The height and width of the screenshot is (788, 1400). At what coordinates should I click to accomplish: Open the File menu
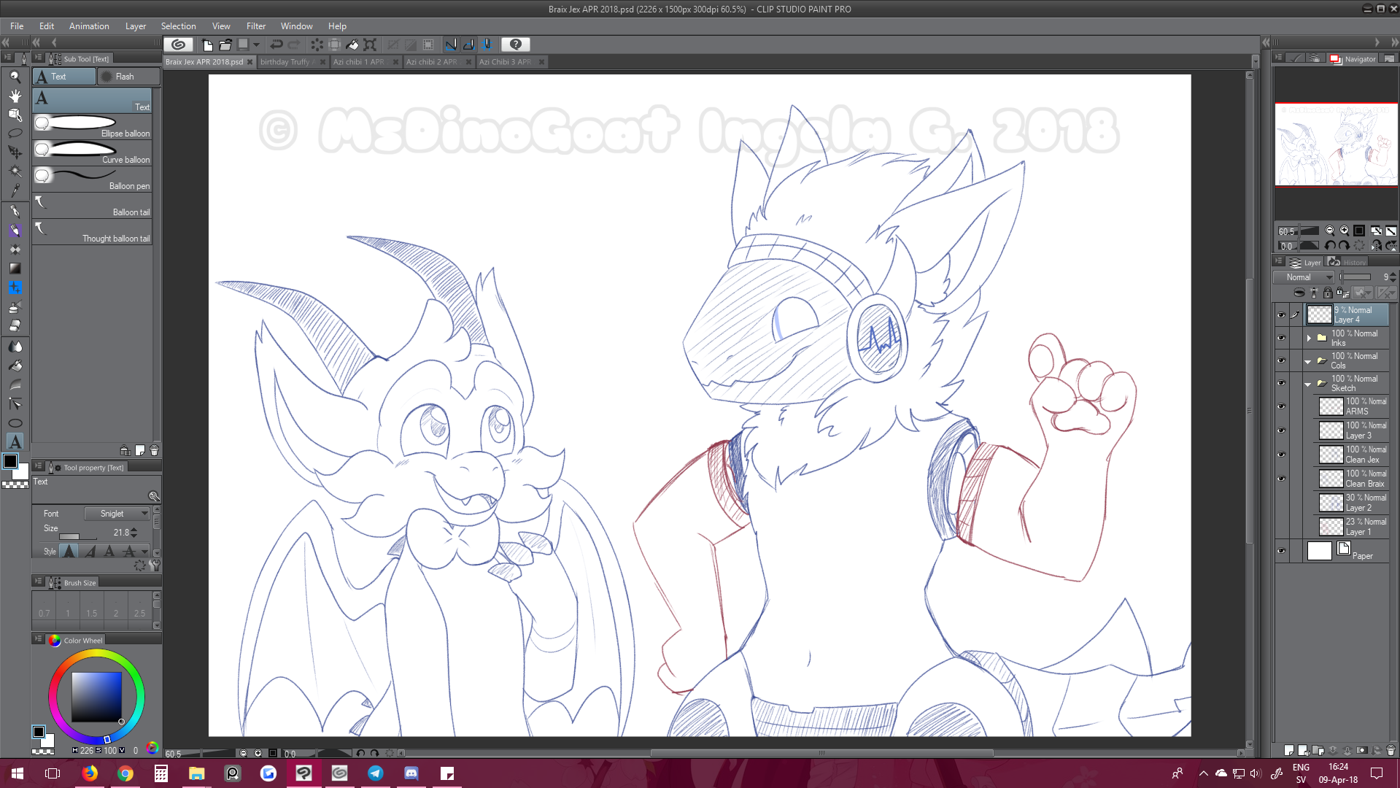click(x=17, y=26)
